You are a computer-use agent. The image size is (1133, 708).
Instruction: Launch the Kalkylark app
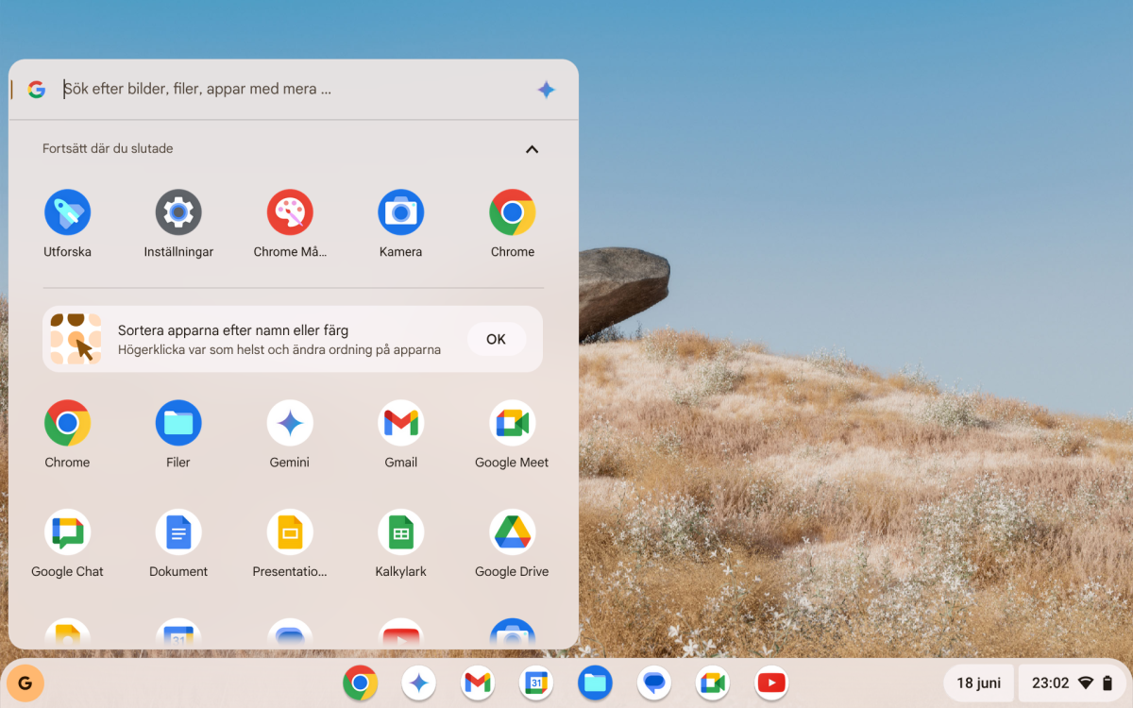[401, 531]
